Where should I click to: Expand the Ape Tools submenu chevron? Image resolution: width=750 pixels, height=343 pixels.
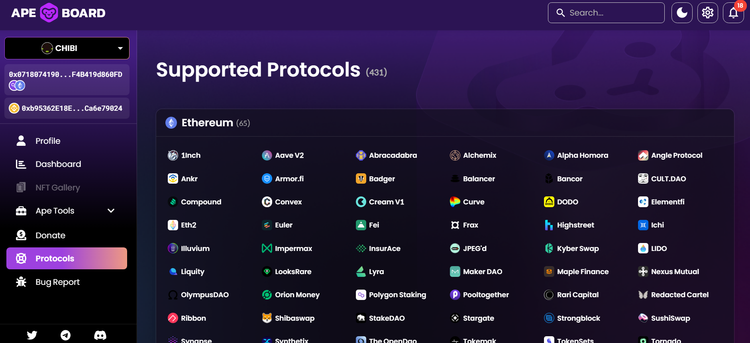[x=111, y=211]
